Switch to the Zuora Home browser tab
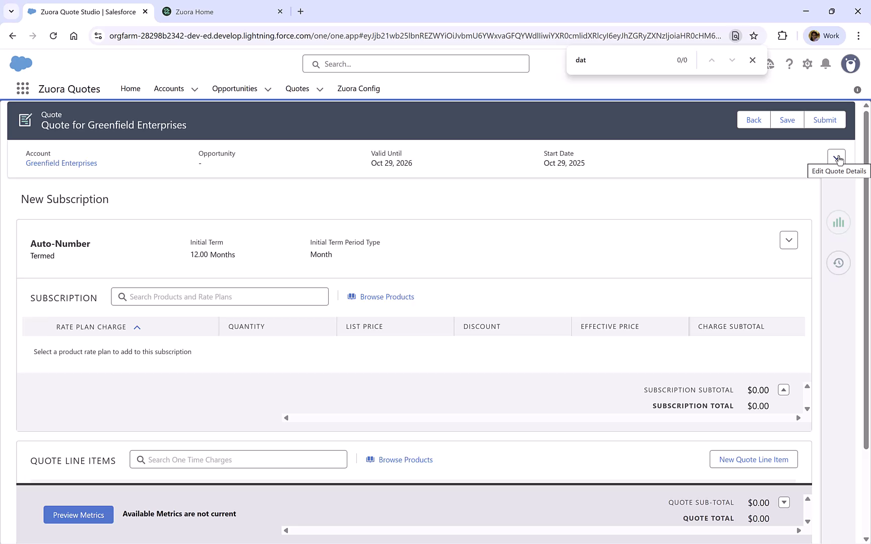Image resolution: width=871 pixels, height=544 pixels. click(217, 11)
